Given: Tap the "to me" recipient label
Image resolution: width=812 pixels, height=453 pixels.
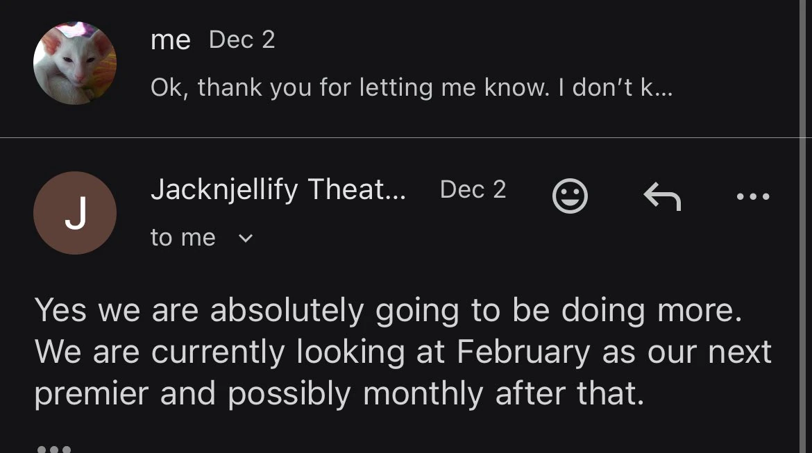Looking at the screenshot, I should point(183,238).
